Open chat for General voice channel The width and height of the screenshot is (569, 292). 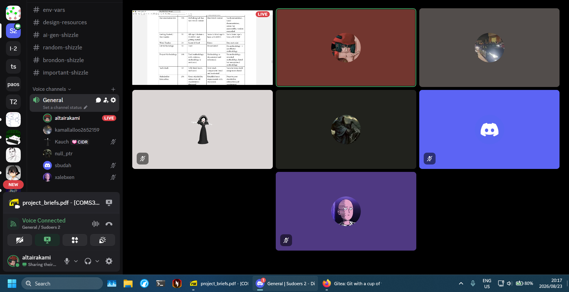[x=98, y=100]
